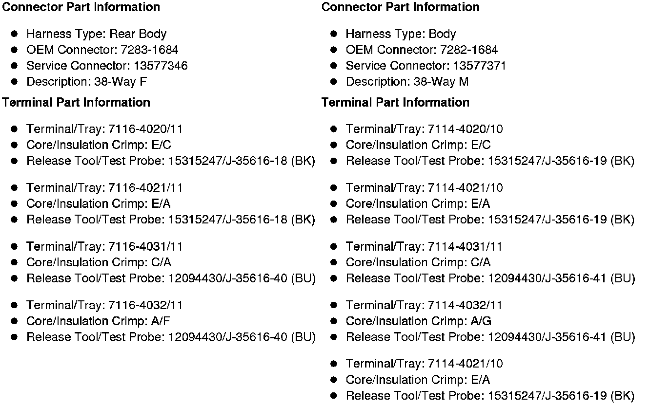Click Terminal/Tray 7114-4032/11 entry
Image resolution: width=648 pixels, height=405 pixels.
(424, 305)
